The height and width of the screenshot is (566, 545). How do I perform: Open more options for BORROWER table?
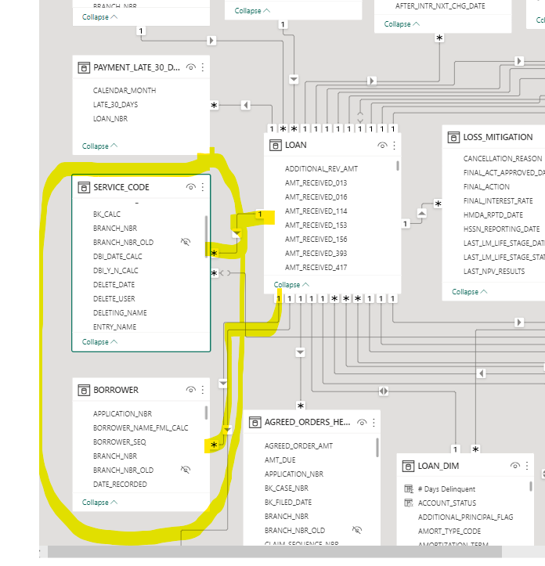tap(203, 390)
